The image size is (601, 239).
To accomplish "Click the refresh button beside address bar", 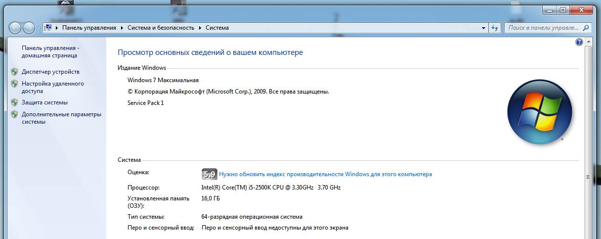I will (495, 28).
